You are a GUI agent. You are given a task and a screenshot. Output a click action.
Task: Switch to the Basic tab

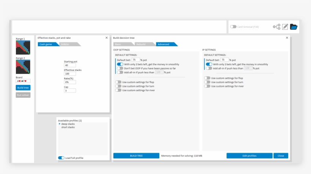(x=118, y=44)
